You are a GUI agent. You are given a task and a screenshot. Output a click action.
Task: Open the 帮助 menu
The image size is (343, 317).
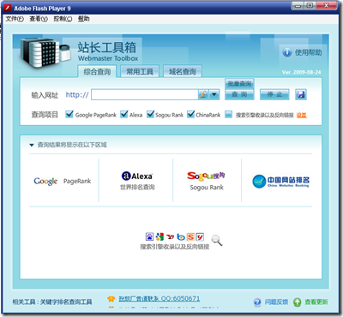point(83,19)
